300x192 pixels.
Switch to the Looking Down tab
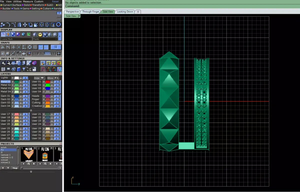pos(125,12)
